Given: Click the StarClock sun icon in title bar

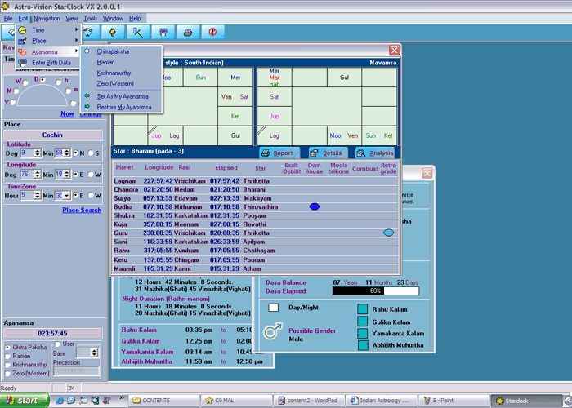Looking at the screenshot, I should click(5, 7).
